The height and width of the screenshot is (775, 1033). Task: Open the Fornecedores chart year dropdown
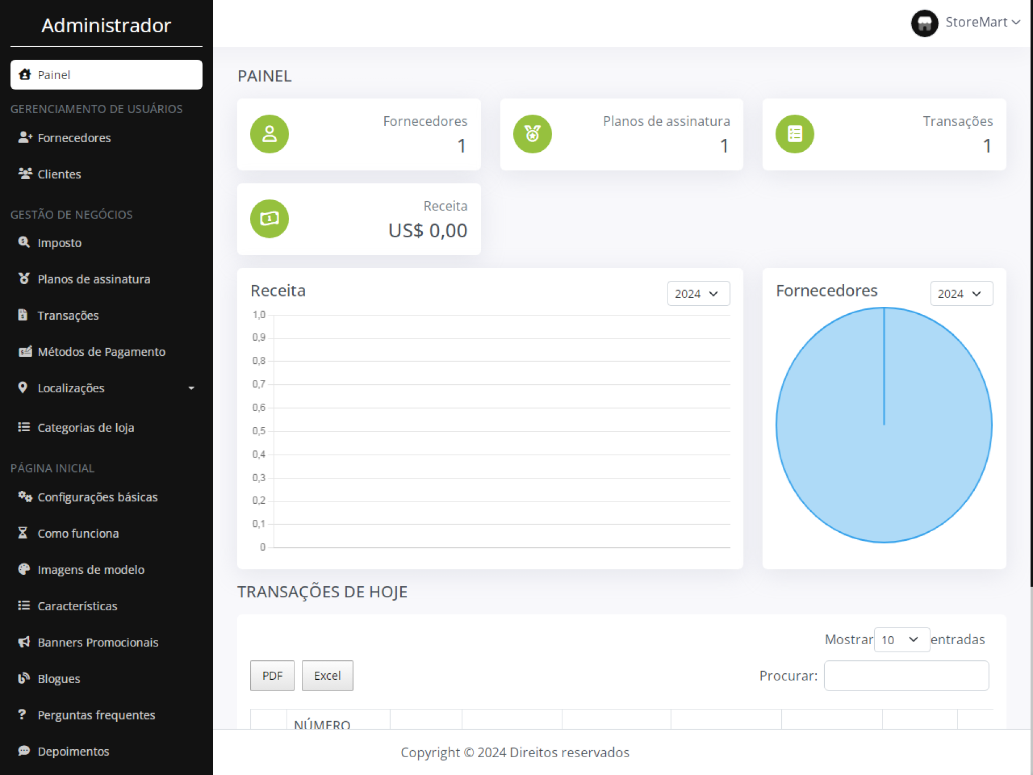click(961, 294)
